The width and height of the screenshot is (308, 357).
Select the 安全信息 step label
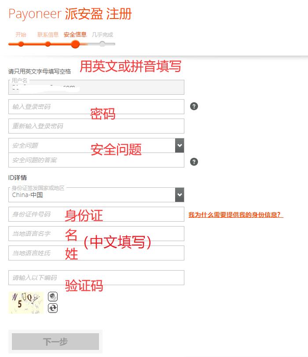[x=75, y=35]
